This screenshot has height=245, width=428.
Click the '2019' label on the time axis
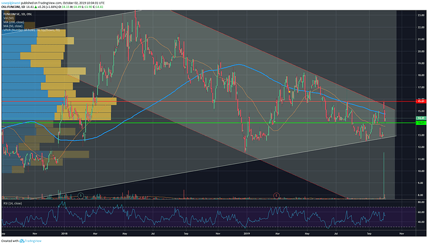pos(246,234)
